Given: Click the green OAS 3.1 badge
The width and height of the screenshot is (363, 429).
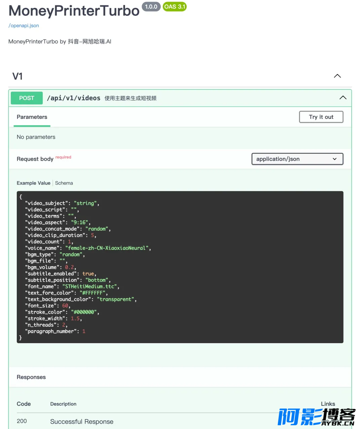Looking at the screenshot, I should click(174, 7).
